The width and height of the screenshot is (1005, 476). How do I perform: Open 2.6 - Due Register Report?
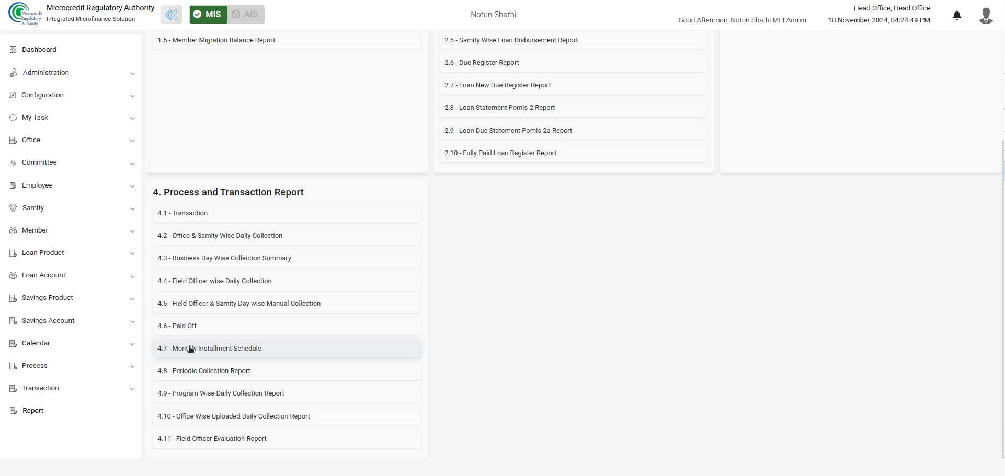coord(574,63)
